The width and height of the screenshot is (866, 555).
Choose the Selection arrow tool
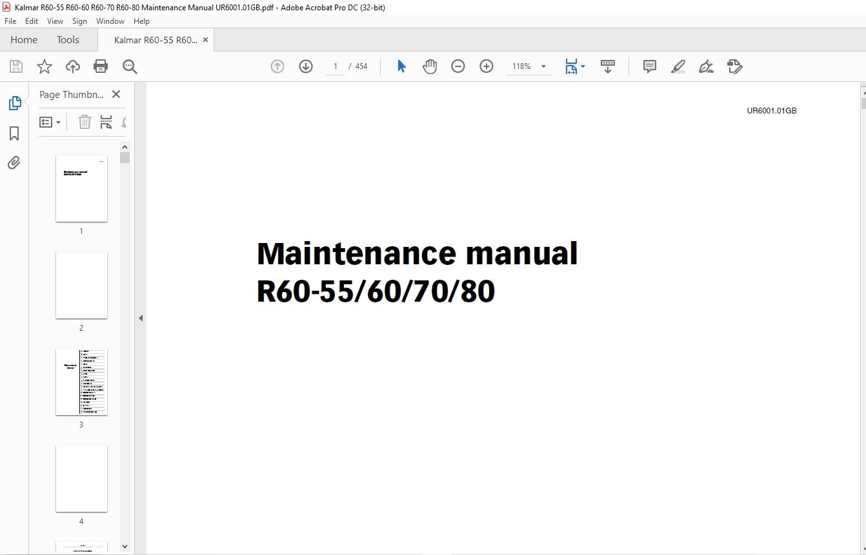tap(401, 66)
